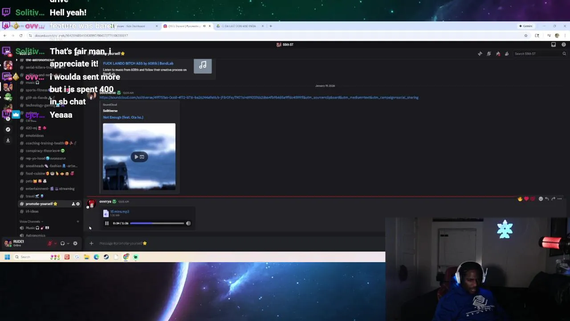This screenshot has width=570, height=321.
Task: Select the food-cuisine channel
Action: 49,173
